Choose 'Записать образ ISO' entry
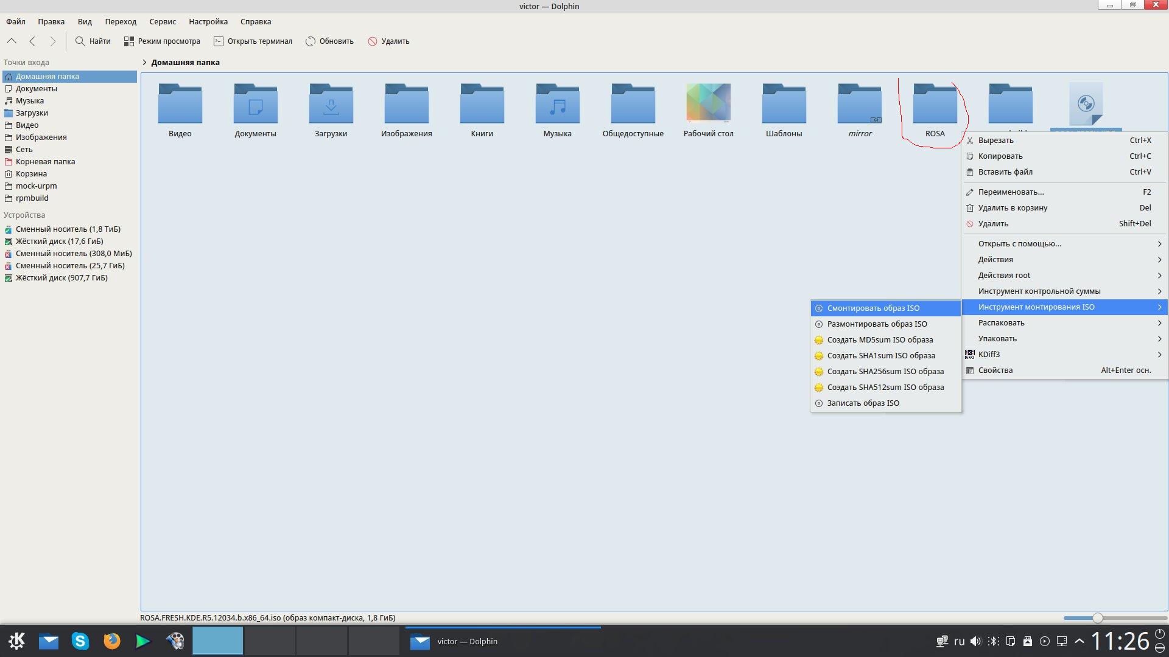The height and width of the screenshot is (657, 1169). coord(863,403)
